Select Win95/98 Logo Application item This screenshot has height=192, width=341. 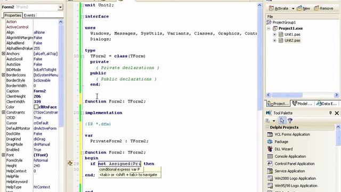[x=296, y=186]
